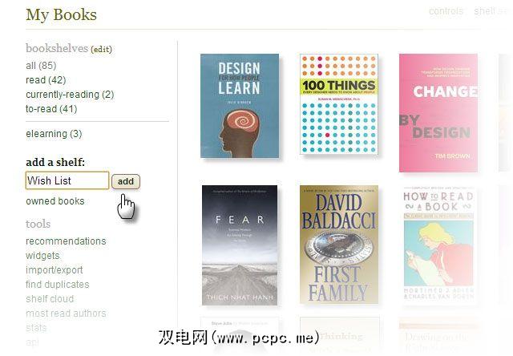
Task: Open the How to Read a Book cover
Action: click(438, 245)
